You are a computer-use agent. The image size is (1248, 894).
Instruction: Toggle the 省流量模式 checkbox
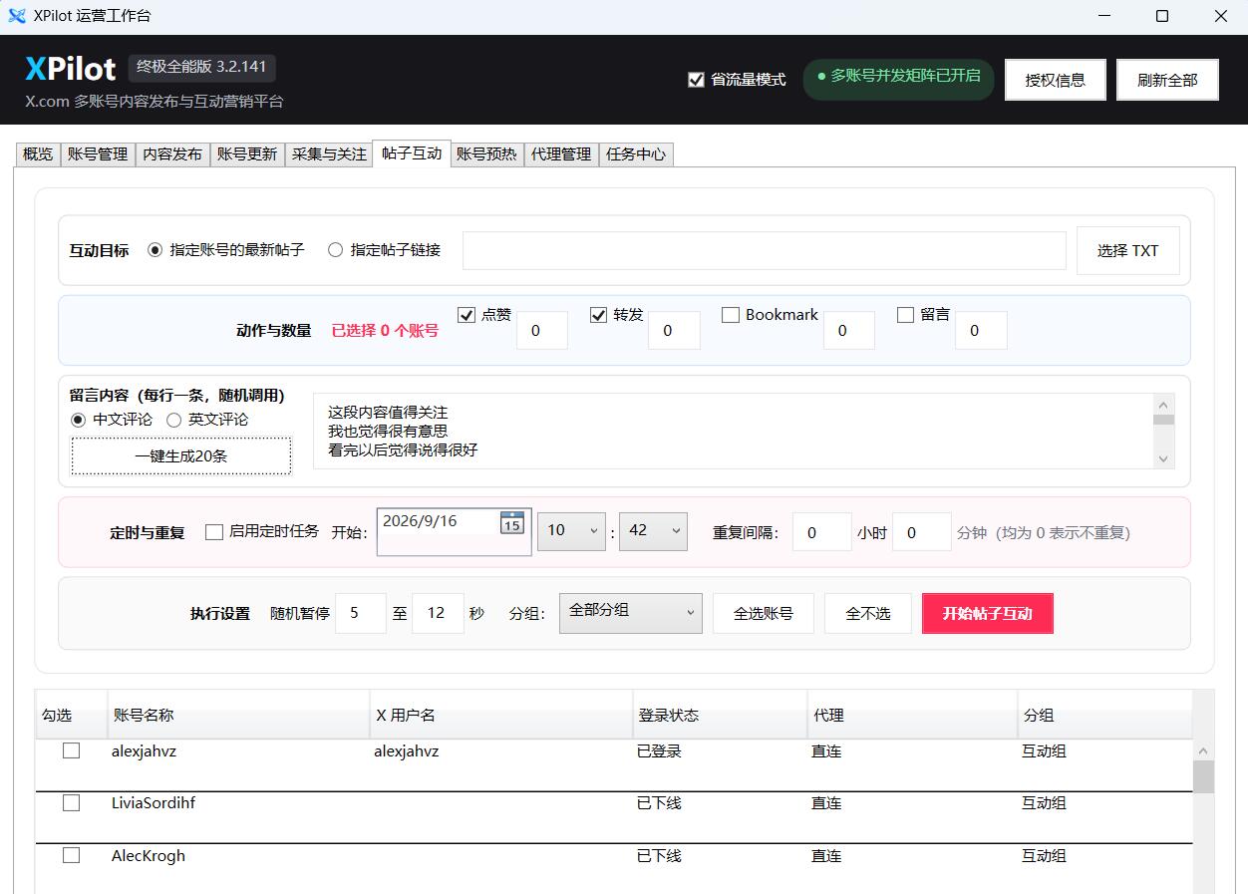696,80
